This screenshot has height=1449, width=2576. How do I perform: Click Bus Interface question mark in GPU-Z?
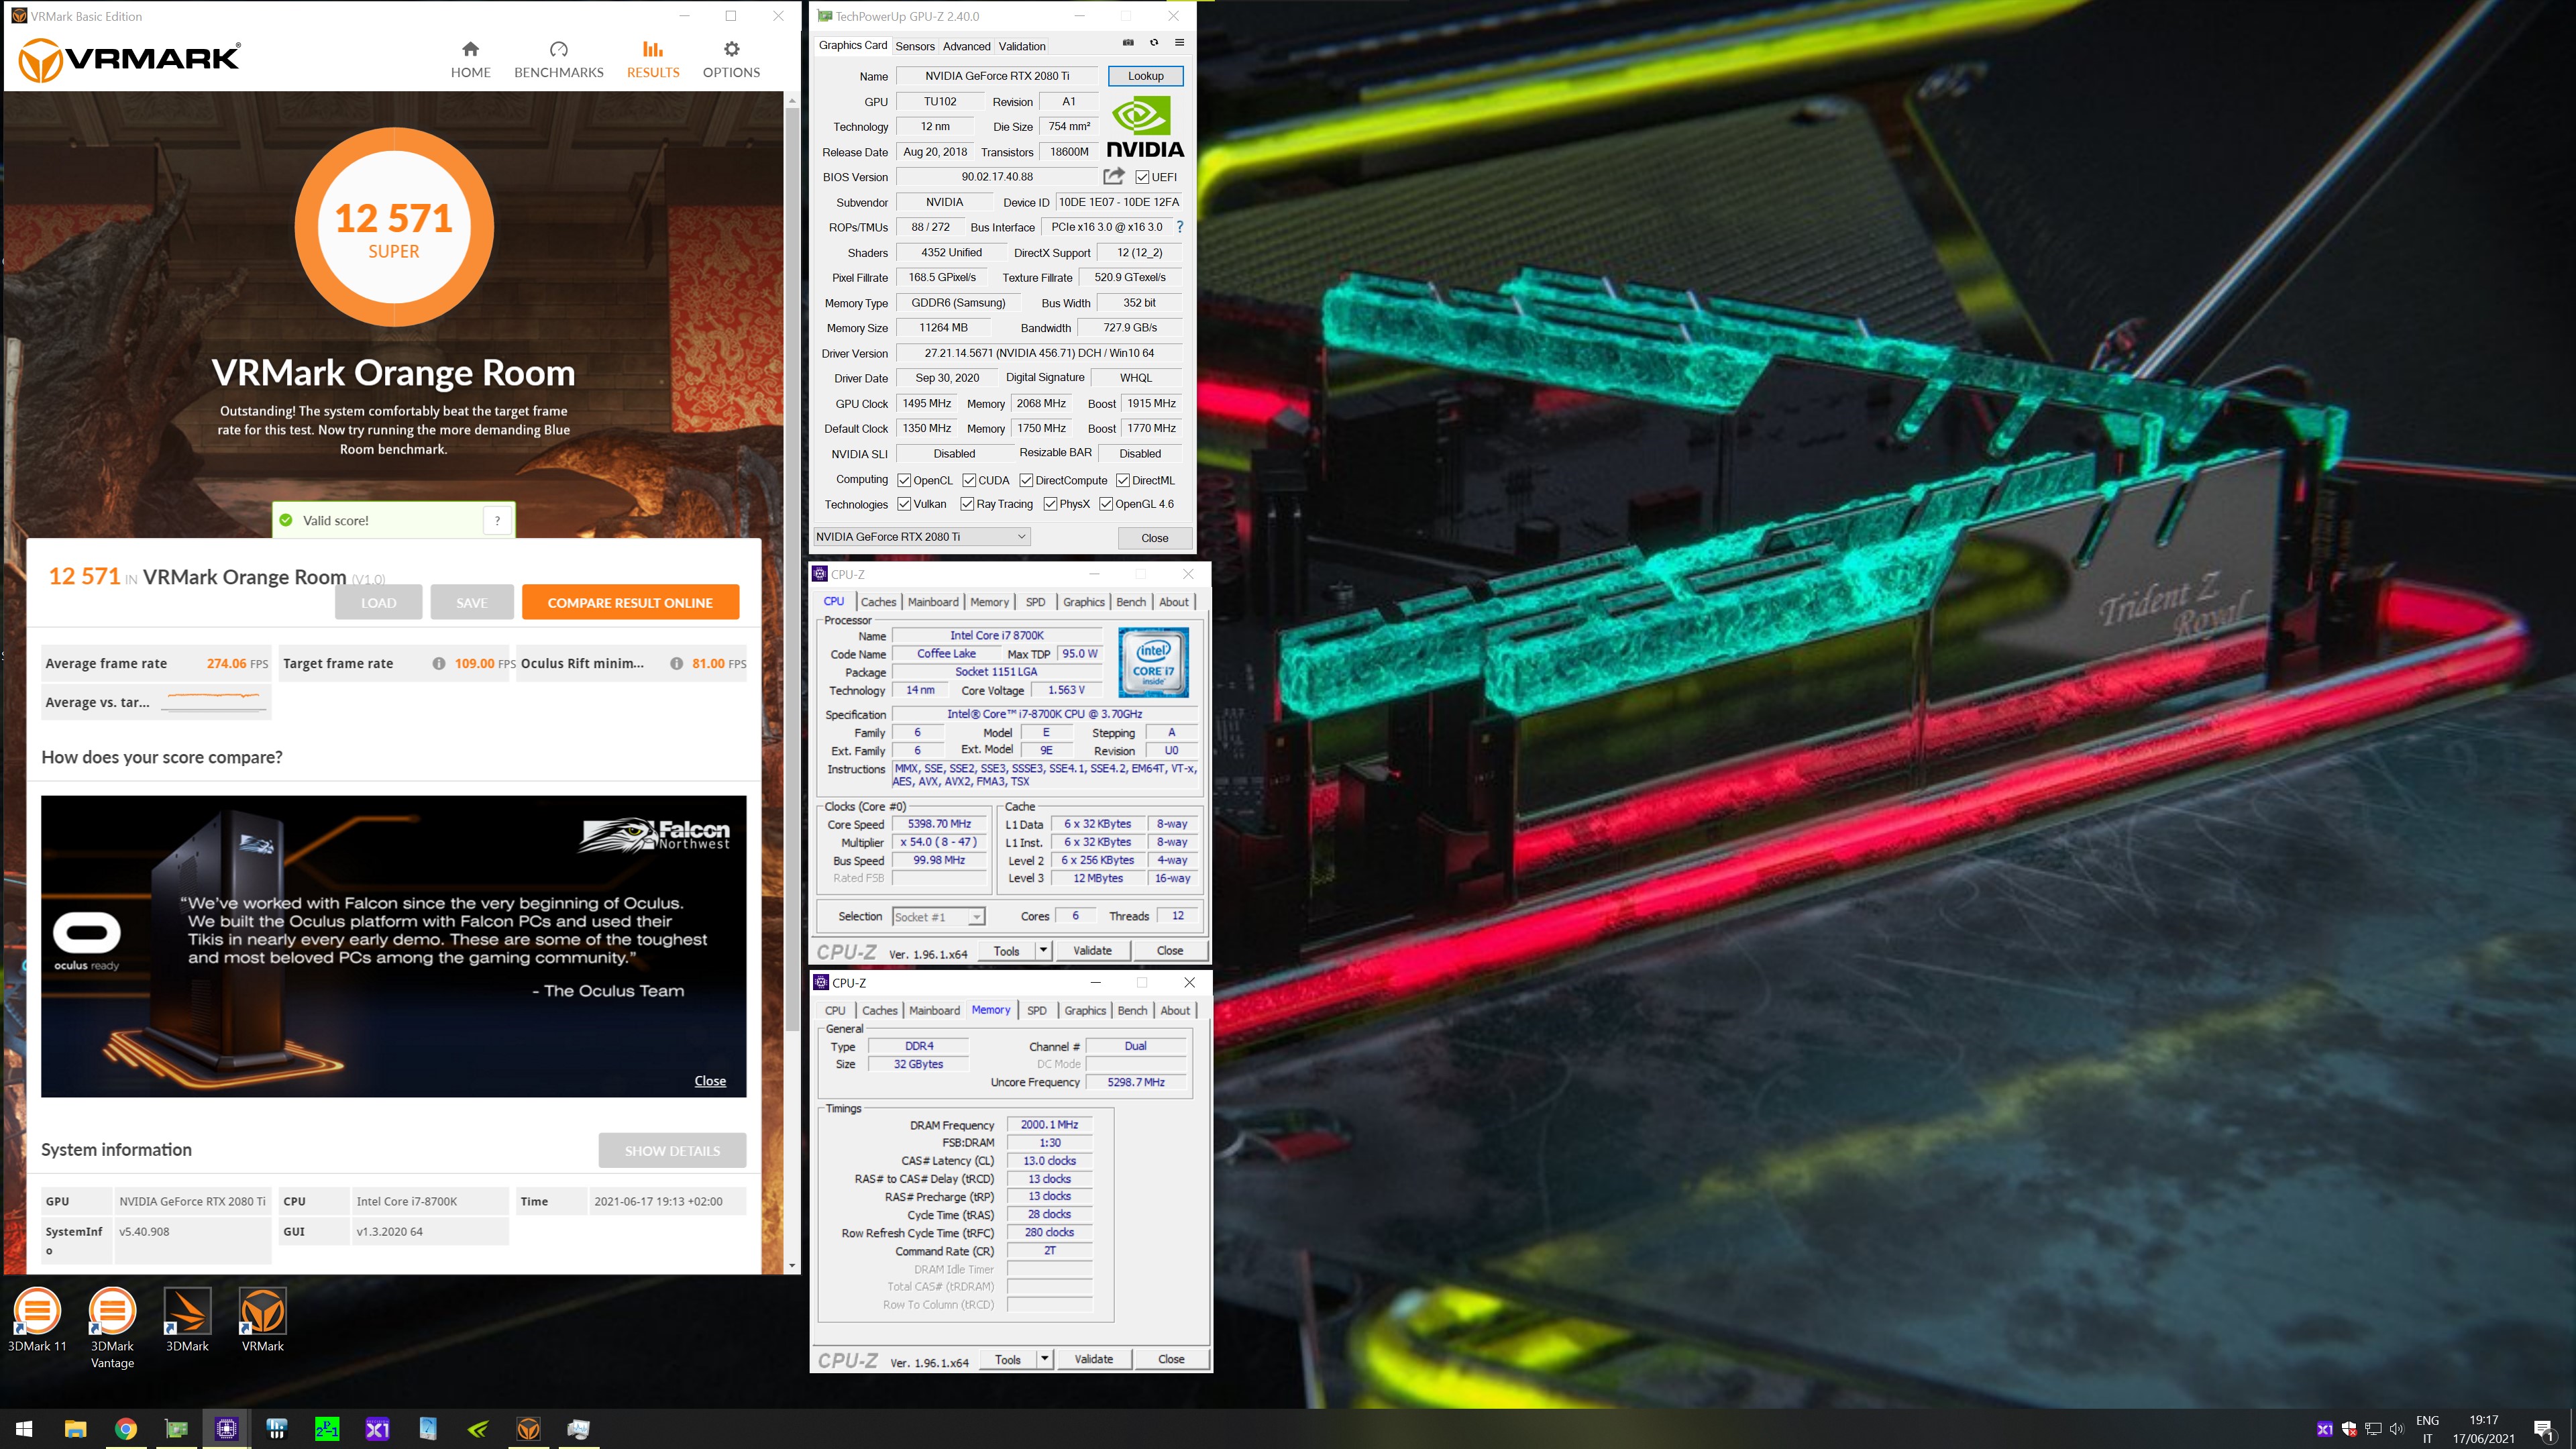[x=1180, y=227]
